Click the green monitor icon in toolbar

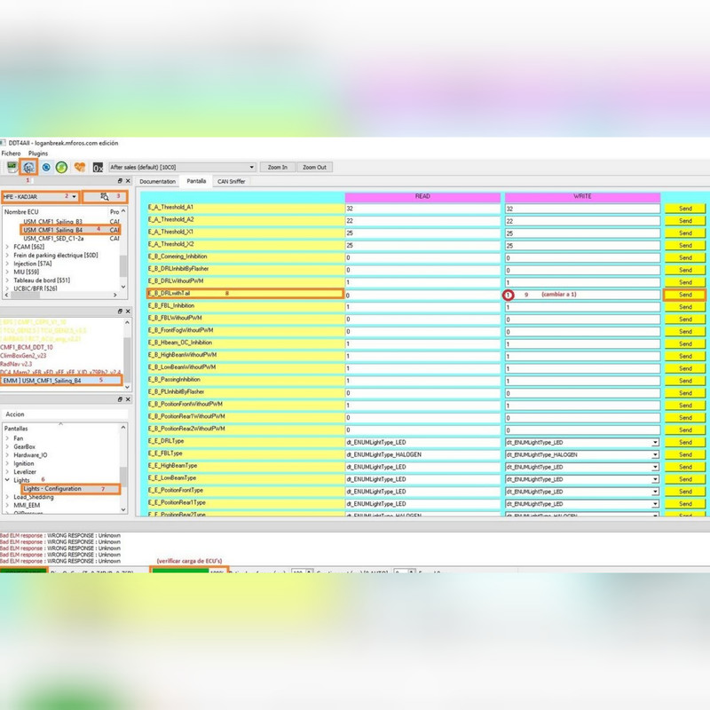12,167
